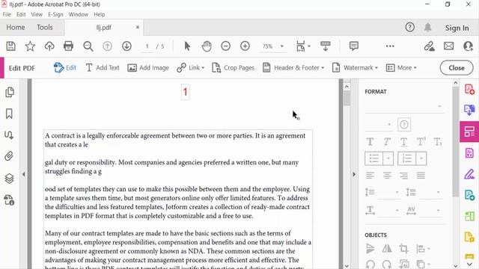
Task: Share a link to the file
Action: pos(429,46)
